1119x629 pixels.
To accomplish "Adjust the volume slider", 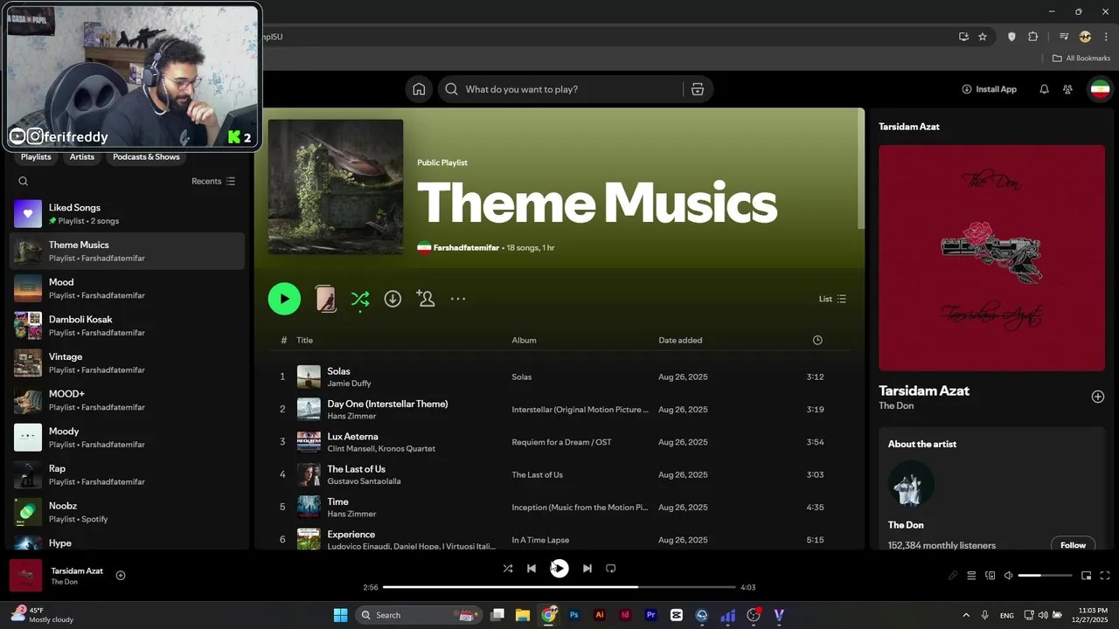I will click(1045, 576).
